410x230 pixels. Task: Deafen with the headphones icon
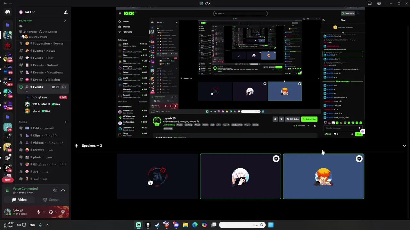(x=51, y=212)
